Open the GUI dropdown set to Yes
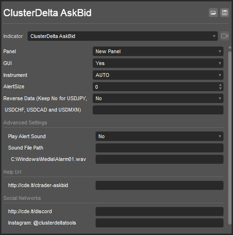 point(158,63)
